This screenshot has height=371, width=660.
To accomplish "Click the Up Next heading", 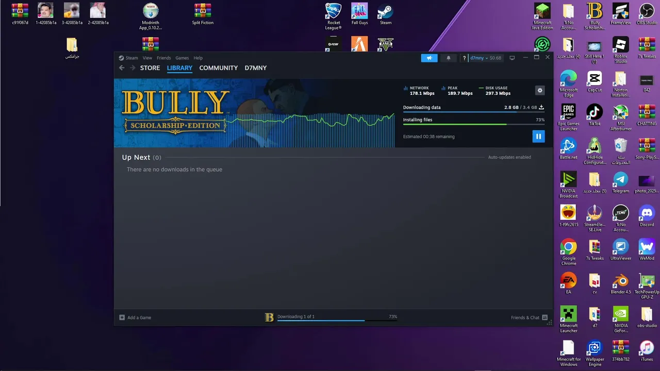I will (x=136, y=158).
